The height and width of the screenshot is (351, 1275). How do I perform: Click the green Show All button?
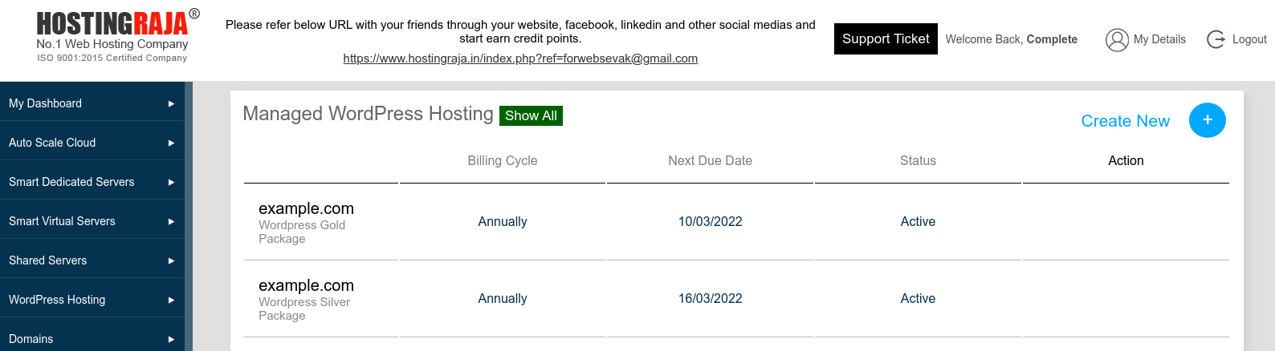(531, 115)
